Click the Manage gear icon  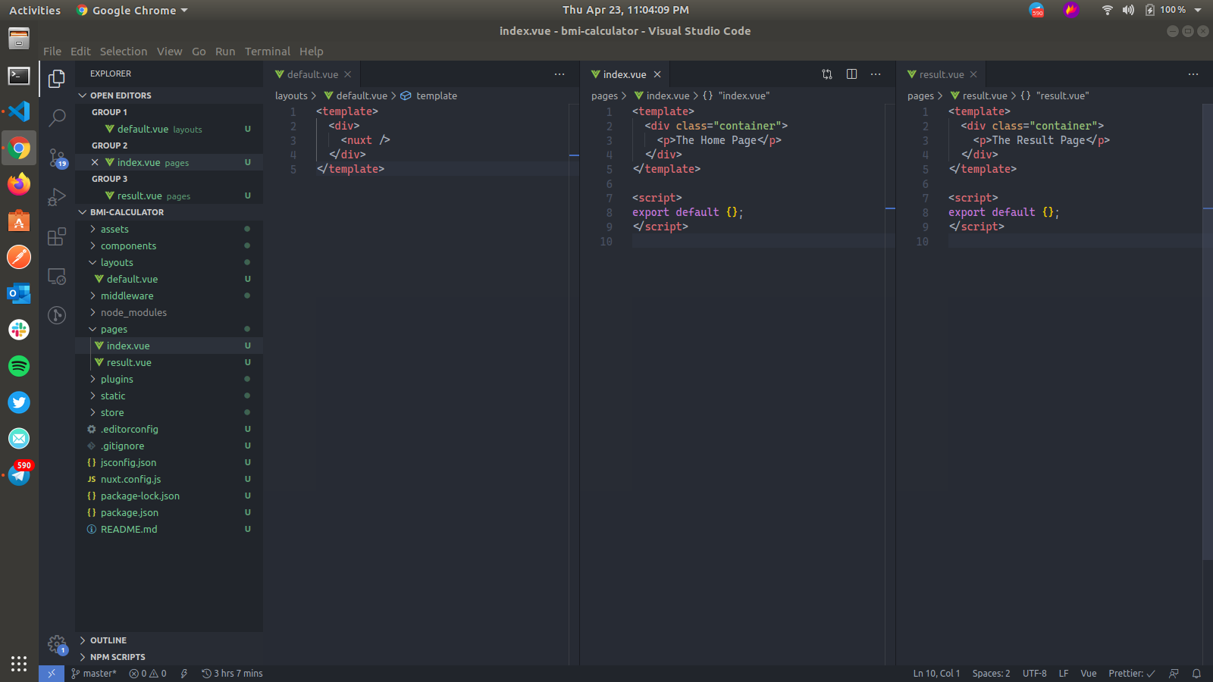57,645
